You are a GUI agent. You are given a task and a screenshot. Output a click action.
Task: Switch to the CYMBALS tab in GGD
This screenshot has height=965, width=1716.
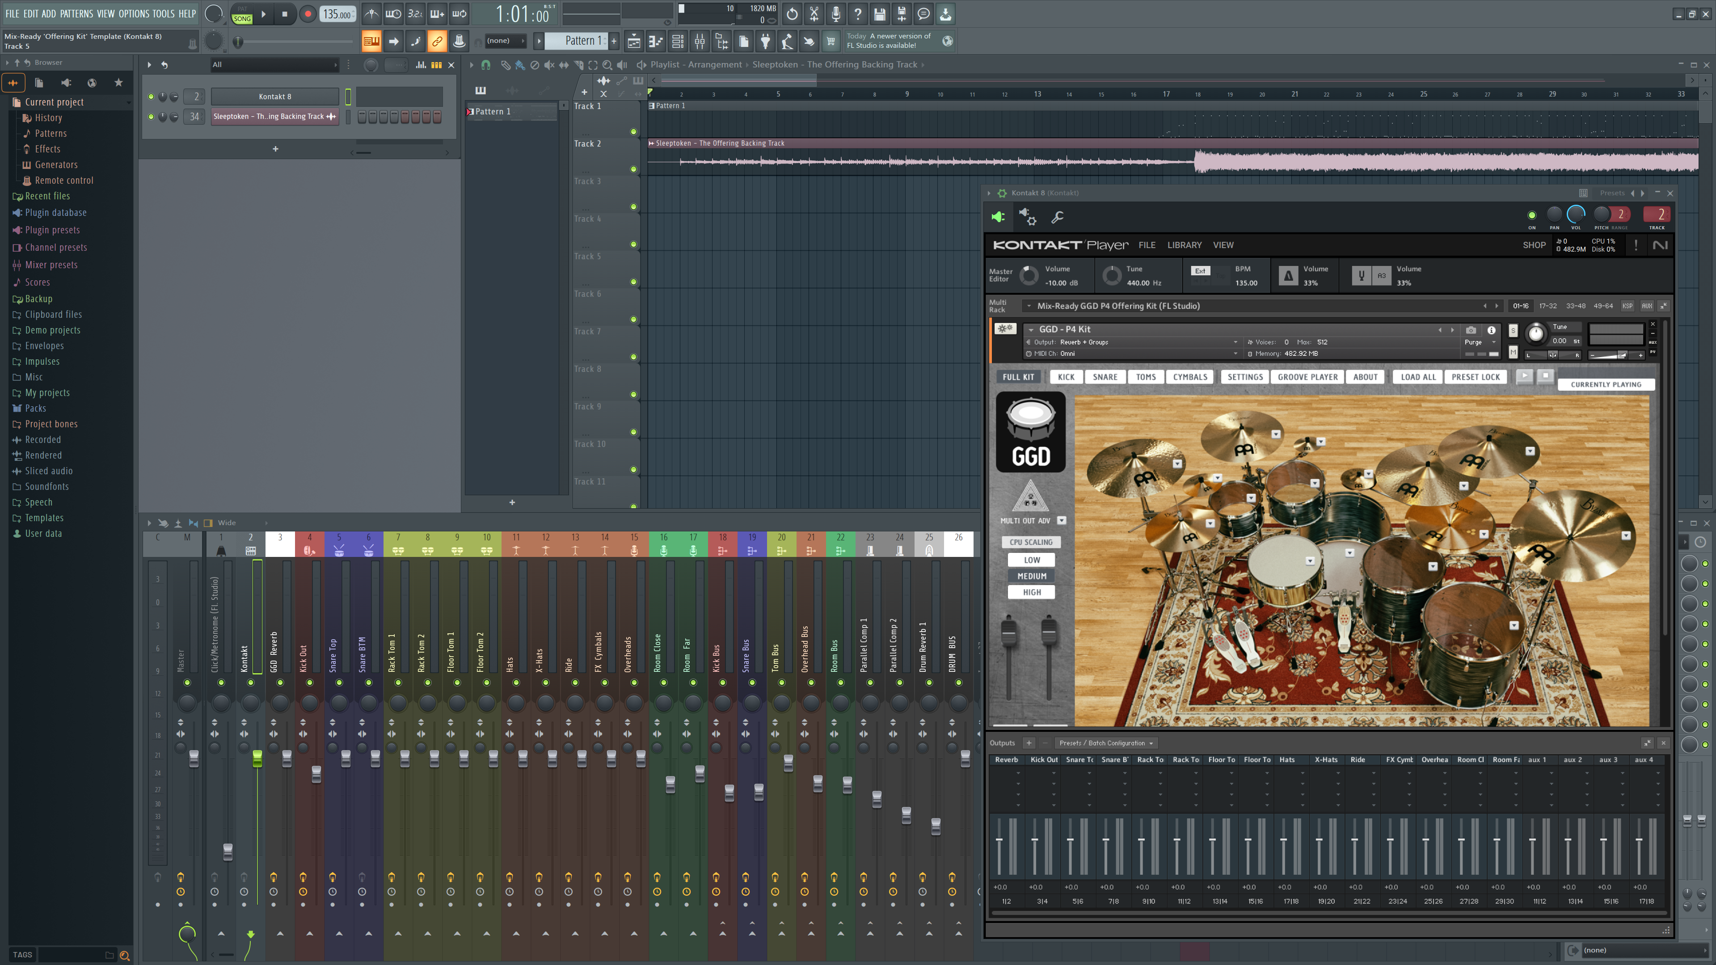pos(1190,376)
